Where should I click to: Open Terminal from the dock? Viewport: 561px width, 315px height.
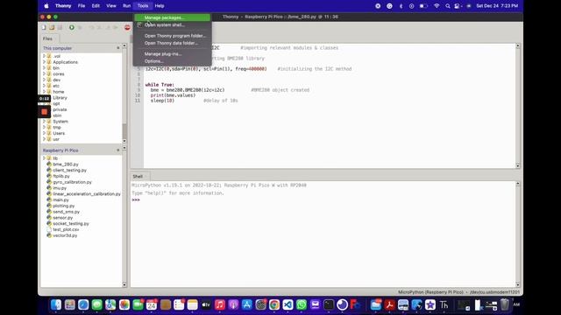pyautogui.click(x=329, y=304)
